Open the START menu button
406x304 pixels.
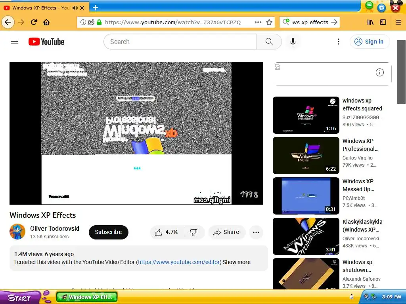coord(20,298)
